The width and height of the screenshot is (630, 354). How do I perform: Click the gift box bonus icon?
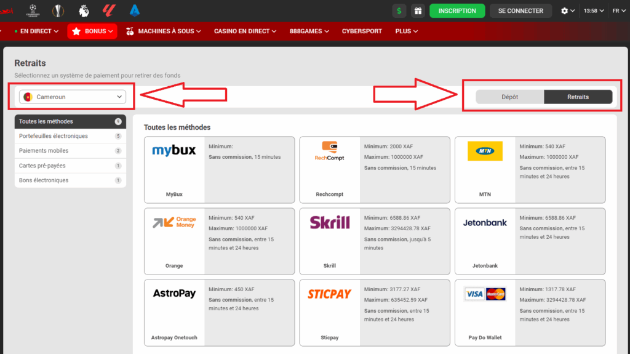tap(418, 11)
